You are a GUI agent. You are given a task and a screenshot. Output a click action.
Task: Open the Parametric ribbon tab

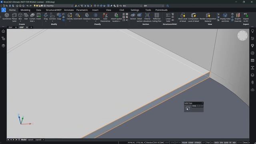pyautogui.click(x=82, y=10)
